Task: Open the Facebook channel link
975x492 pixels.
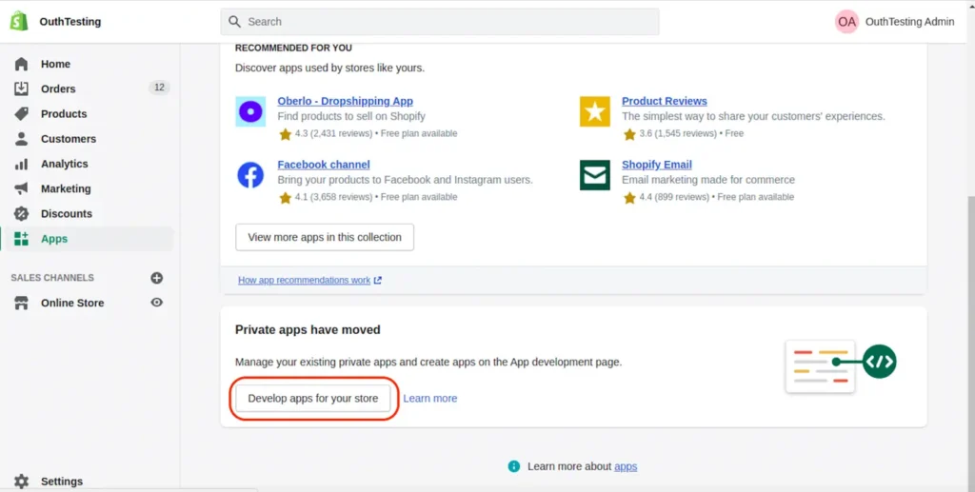Action: [x=324, y=165]
